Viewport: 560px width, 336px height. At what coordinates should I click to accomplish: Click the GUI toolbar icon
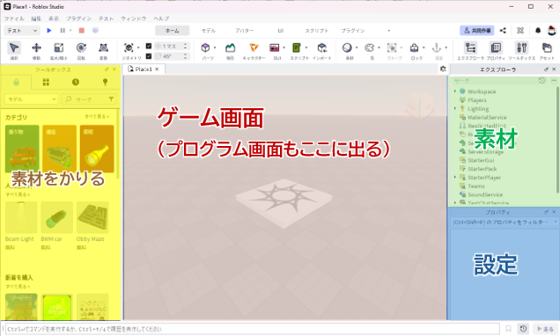click(x=275, y=47)
